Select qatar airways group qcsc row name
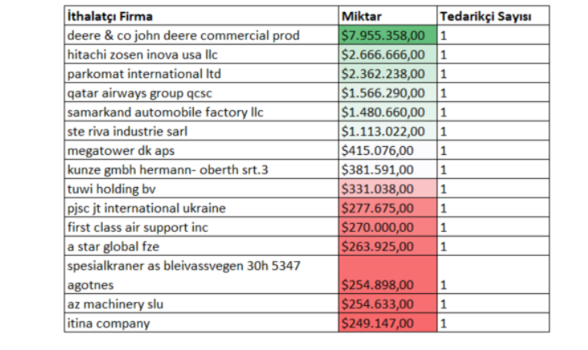The image size is (588, 350). click(x=199, y=93)
